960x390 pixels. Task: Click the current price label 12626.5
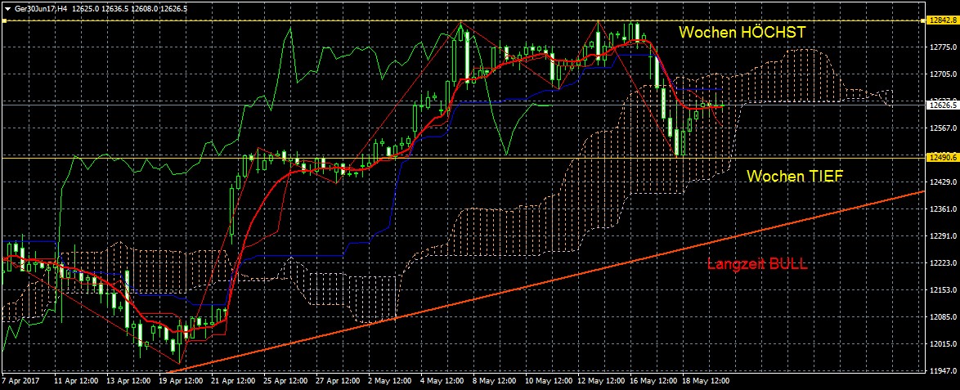[x=943, y=105]
